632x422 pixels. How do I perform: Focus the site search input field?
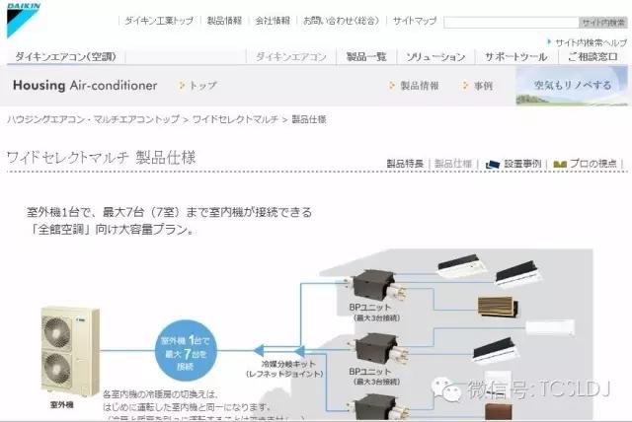coord(512,23)
